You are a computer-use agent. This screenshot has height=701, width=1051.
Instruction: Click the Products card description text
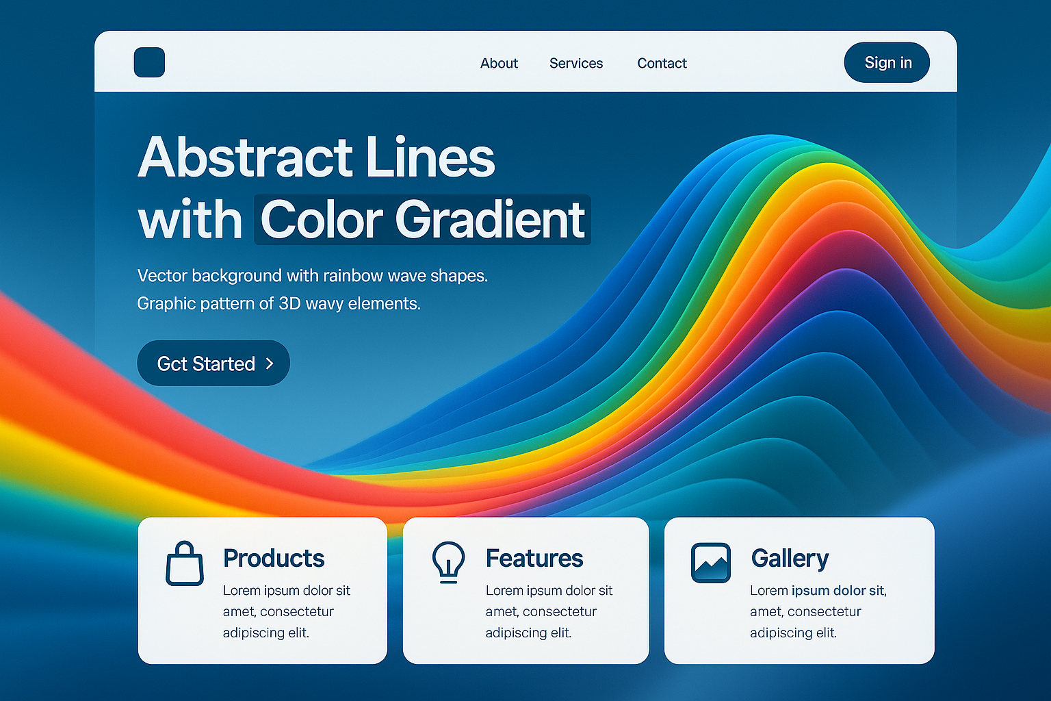coord(286,611)
